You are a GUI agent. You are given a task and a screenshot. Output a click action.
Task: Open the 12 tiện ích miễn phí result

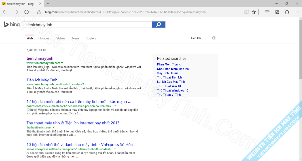tap(79, 101)
